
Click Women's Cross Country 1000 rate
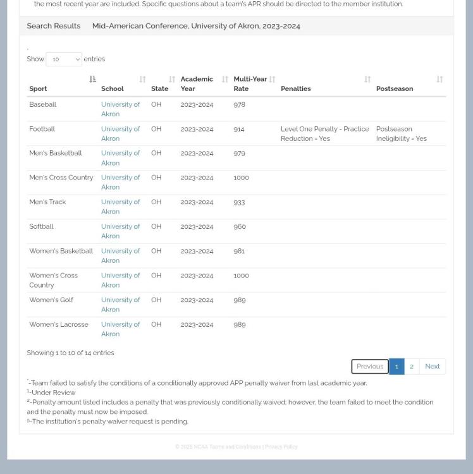point(241,276)
